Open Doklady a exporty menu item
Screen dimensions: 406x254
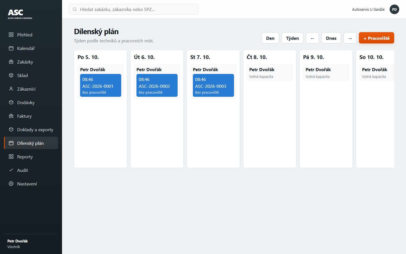(31, 130)
